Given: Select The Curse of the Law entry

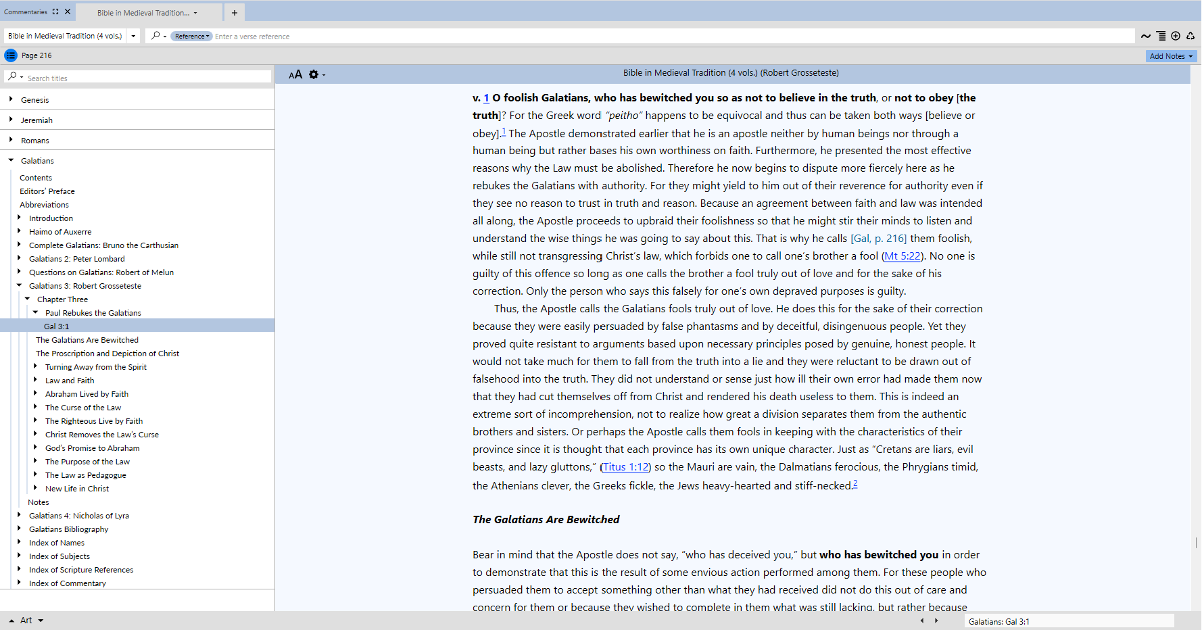Looking at the screenshot, I should [x=83, y=408].
